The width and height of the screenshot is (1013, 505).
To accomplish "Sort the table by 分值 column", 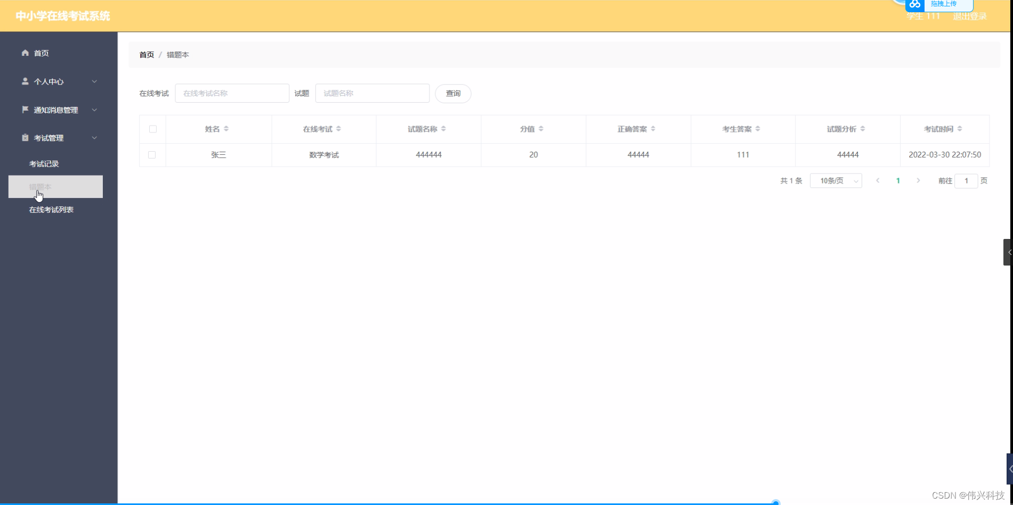I will 541,128.
